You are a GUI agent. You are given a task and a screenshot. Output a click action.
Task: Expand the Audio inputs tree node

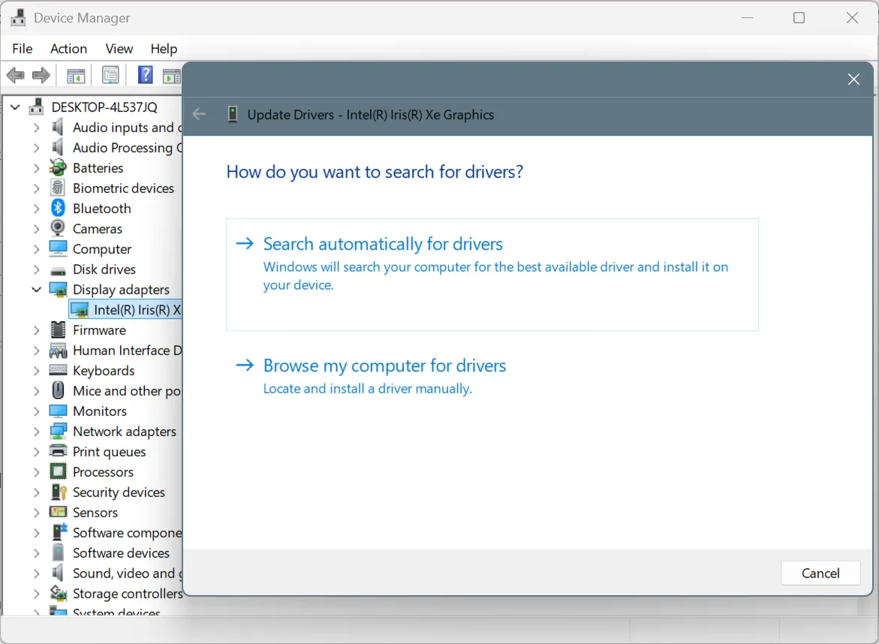pyautogui.click(x=37, y=128)
